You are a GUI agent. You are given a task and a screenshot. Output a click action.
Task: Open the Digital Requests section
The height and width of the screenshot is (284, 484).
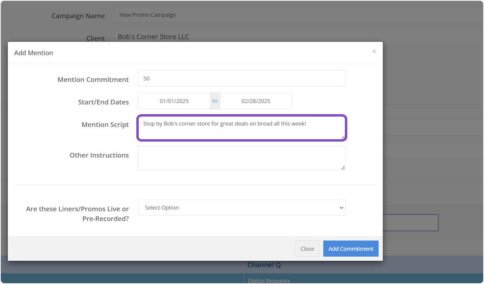[x=269, y=280]
